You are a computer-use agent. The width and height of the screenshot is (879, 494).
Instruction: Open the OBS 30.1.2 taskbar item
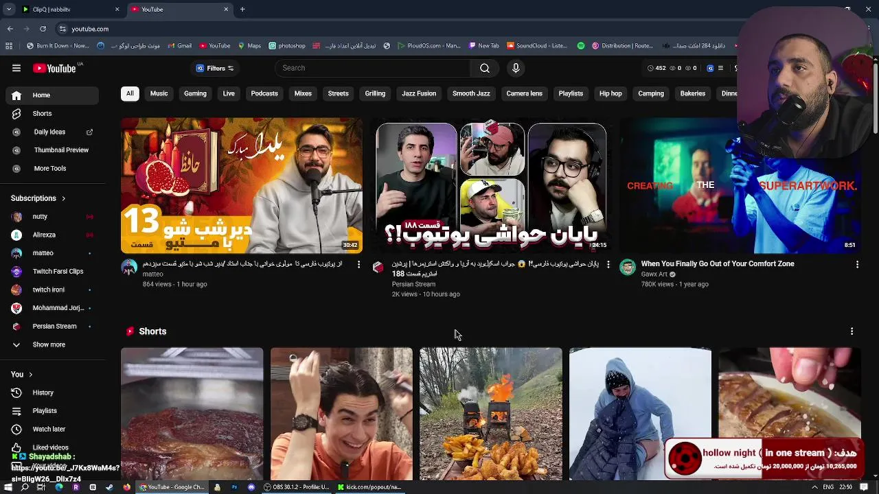(297, 487)
